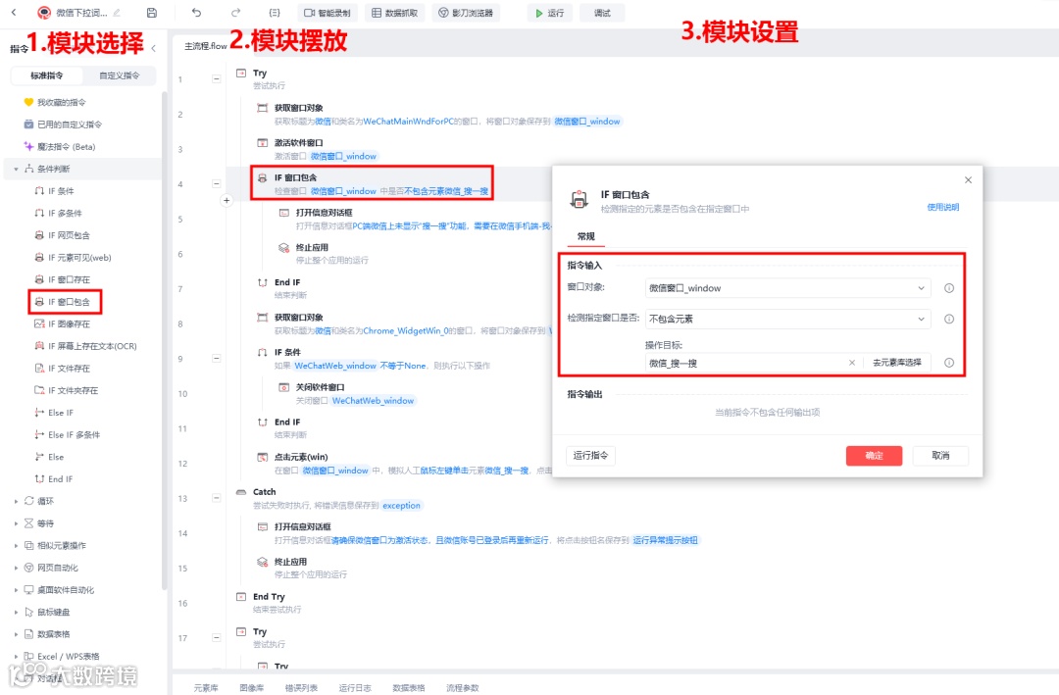Open 已用的自定义指令
The height and width of the screenshot is (695, 1059).
tap(63, 124)
